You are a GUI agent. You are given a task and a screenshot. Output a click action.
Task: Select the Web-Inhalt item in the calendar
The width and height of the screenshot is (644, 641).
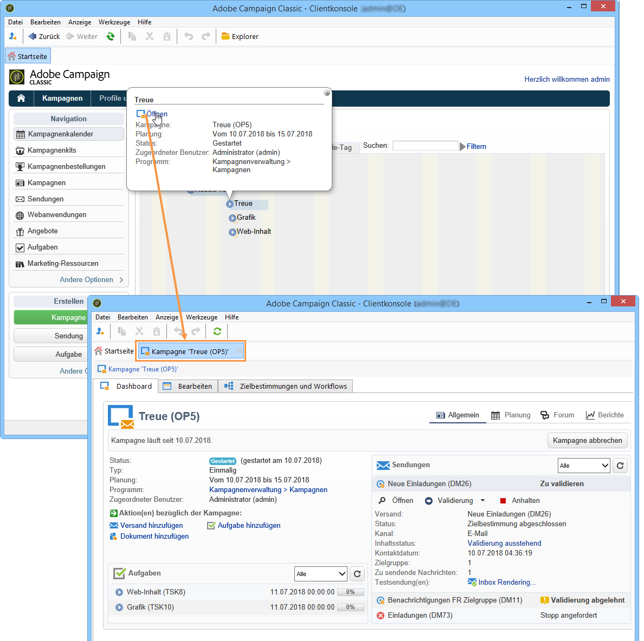[x=253, y=231]
